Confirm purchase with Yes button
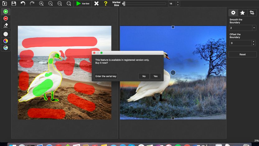The width and height of the screenshot is (259, 146). click(155, 76)
